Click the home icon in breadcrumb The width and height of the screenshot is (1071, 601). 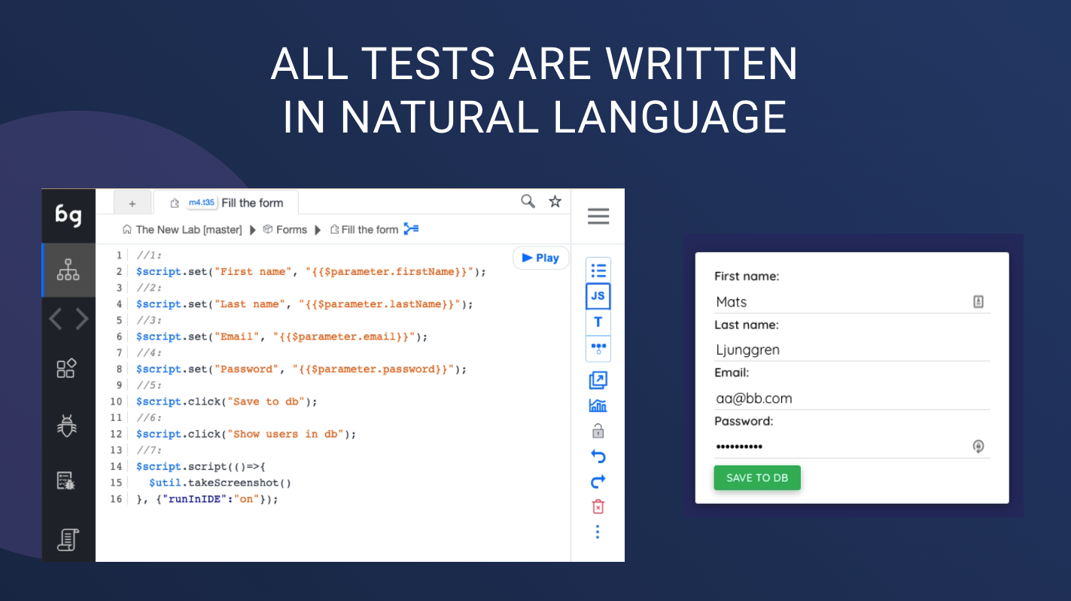click(127, 230)
